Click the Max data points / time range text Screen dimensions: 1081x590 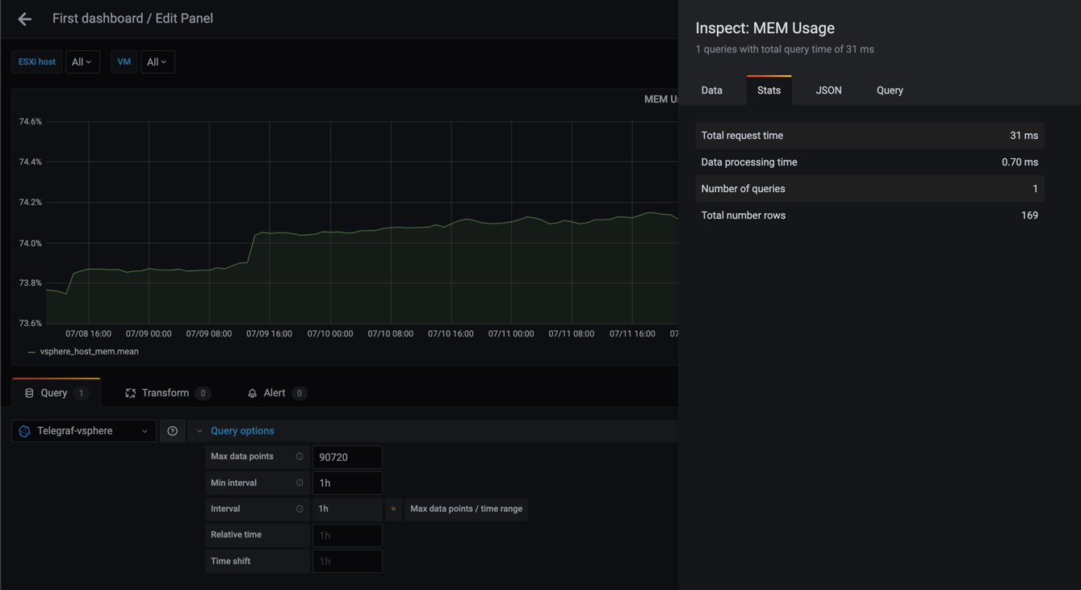467,509
